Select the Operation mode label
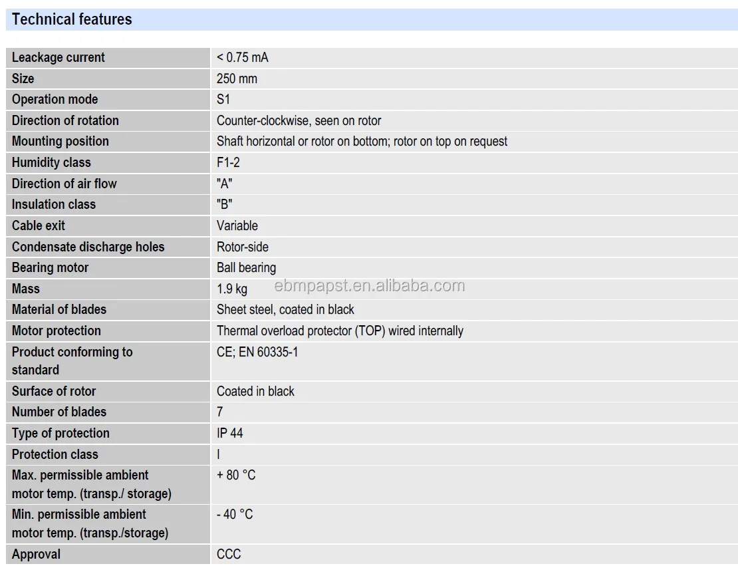This screenshot has height=572, width=738. tap(55, 99)
